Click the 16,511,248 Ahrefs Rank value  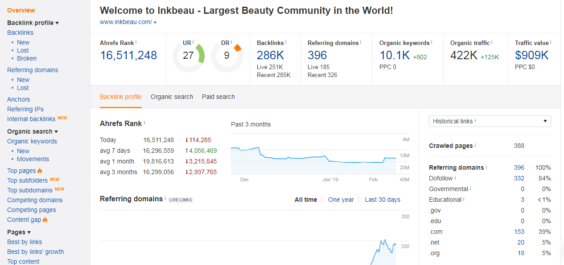click(128, 55)
